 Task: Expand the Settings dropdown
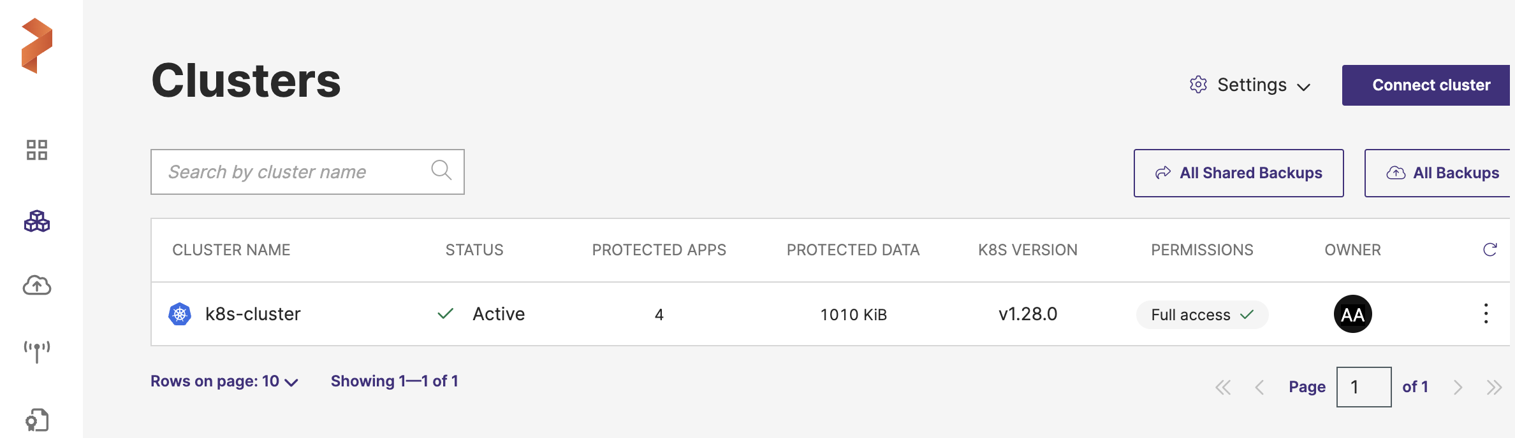coord(1250,85)
